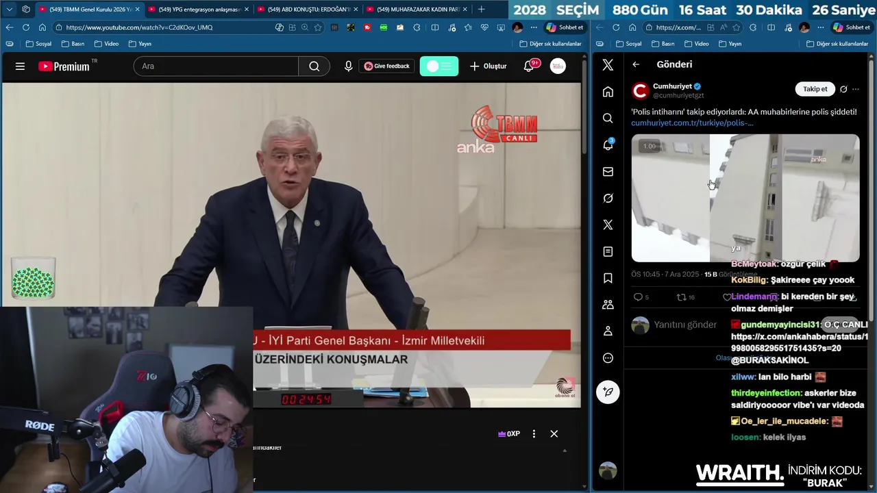
Task: Close the YPG entegrasyon anlaşması tab
Action: pyautogui.click(x=246, y=9)
